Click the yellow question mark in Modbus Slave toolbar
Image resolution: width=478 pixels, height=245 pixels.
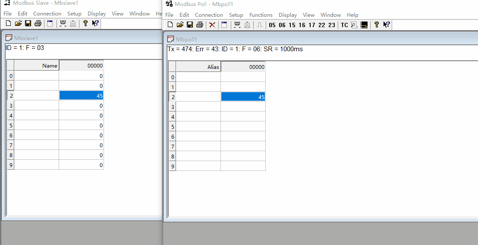click(85, 23)
